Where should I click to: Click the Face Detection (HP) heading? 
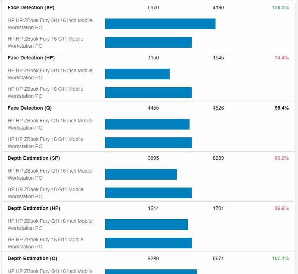coord(31,58)
